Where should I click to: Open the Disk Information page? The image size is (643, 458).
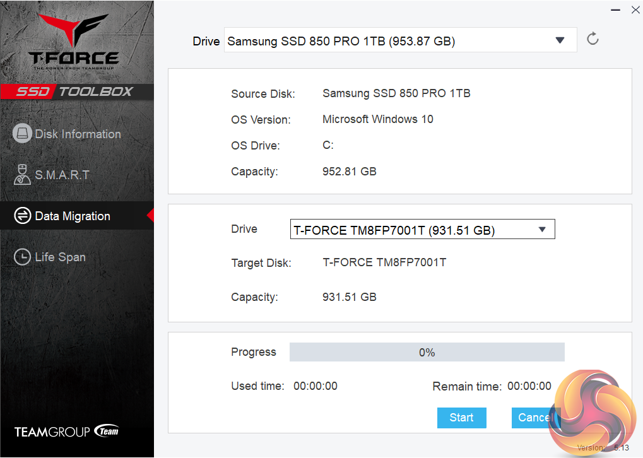click(x=77, y=134)
